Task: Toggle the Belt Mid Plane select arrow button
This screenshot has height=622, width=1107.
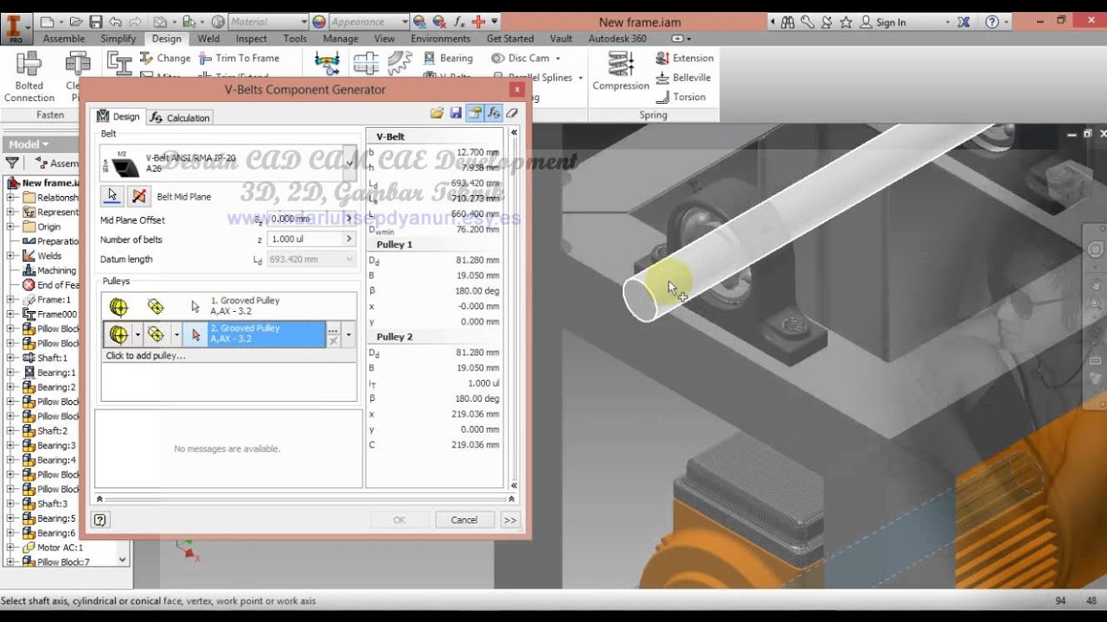Action: 112,196
